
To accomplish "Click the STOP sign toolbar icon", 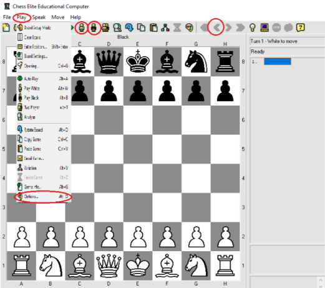I will tap(276, 27).
